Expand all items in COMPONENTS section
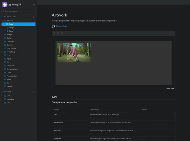Screen dimensions: 190x141 (x=34, y=17)
